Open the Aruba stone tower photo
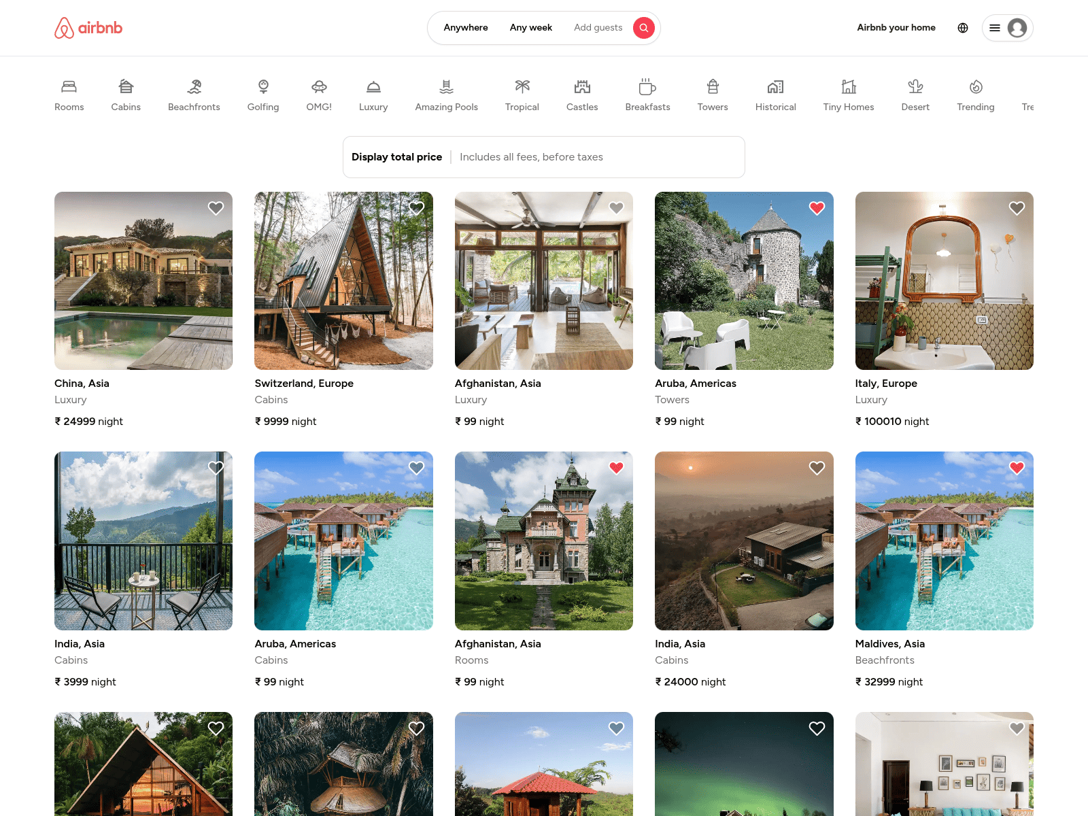Viewport: 1088px width, 816px height. coord(744,281)
